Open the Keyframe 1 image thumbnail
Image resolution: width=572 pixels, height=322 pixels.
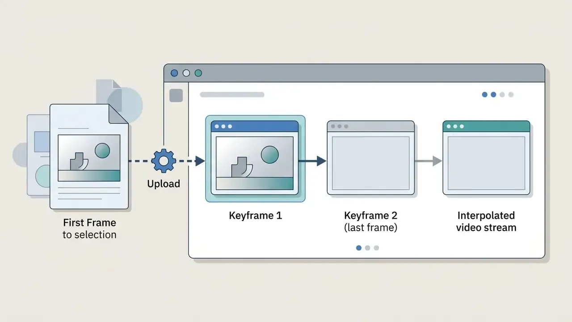pyautogui.click(x=255, y=158)
